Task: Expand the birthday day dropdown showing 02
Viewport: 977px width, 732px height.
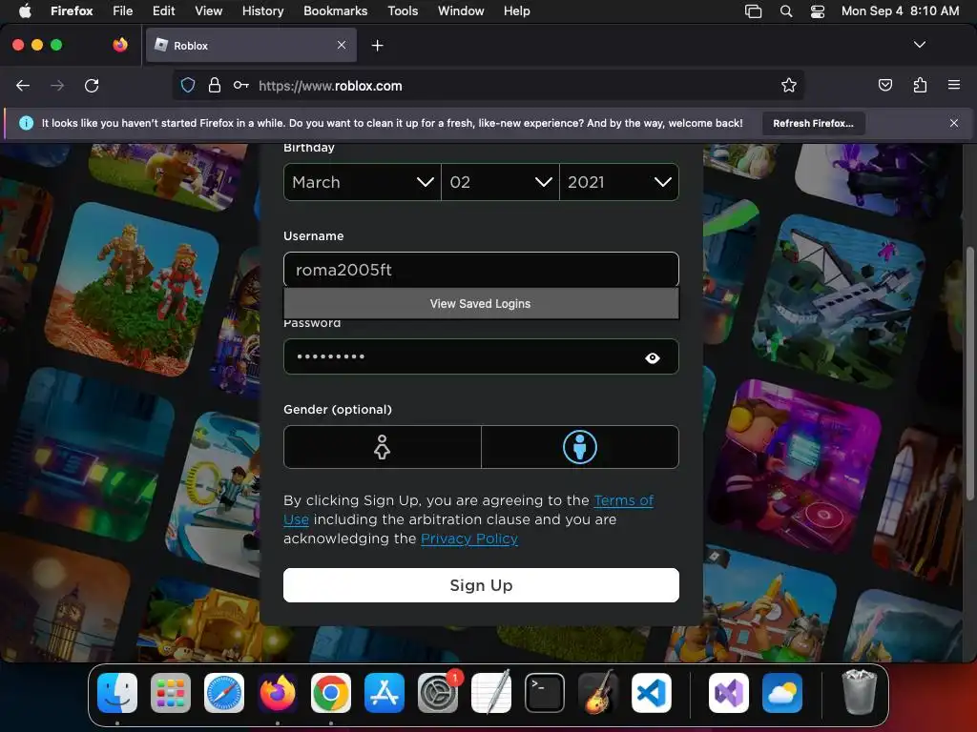Action: click(x=500, y=182)
